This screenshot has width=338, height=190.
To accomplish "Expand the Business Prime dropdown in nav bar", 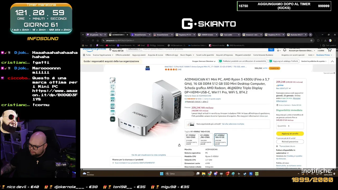I will coord(324,55).
